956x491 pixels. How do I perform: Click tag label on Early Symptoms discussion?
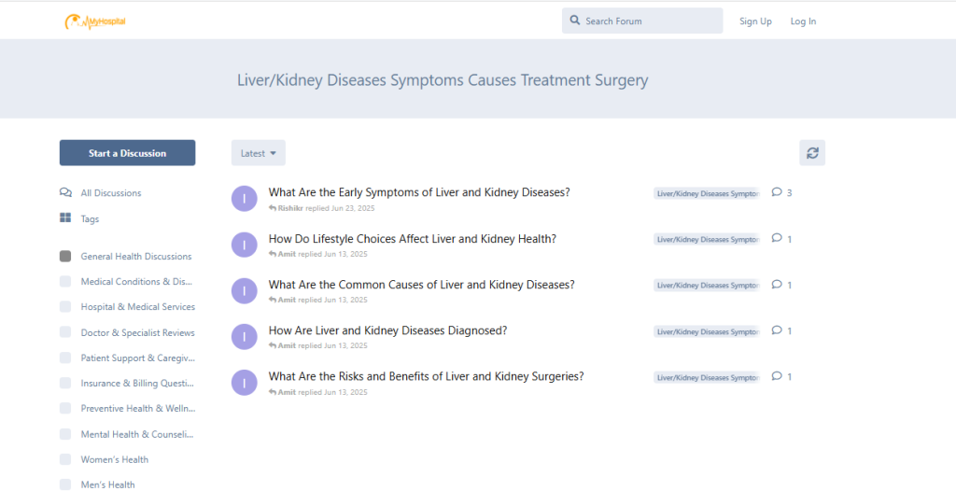click(x=707, y=193)
